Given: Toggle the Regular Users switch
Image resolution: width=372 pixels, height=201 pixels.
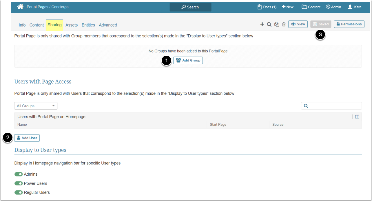Looking at the screenshot, I should (x=19, y=192).
